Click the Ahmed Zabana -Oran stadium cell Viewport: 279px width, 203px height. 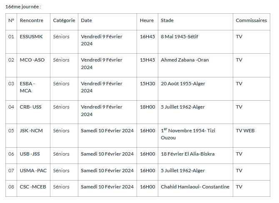click(x=185, y=60)
